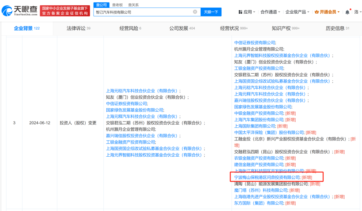Open 国家绿色发展基金股份有限公司 link in before-change column
Viewport: 362px width, 211px height.
point(135,110)
